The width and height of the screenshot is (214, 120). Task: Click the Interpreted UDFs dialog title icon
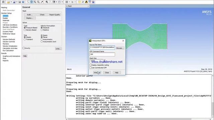point(90,41)
